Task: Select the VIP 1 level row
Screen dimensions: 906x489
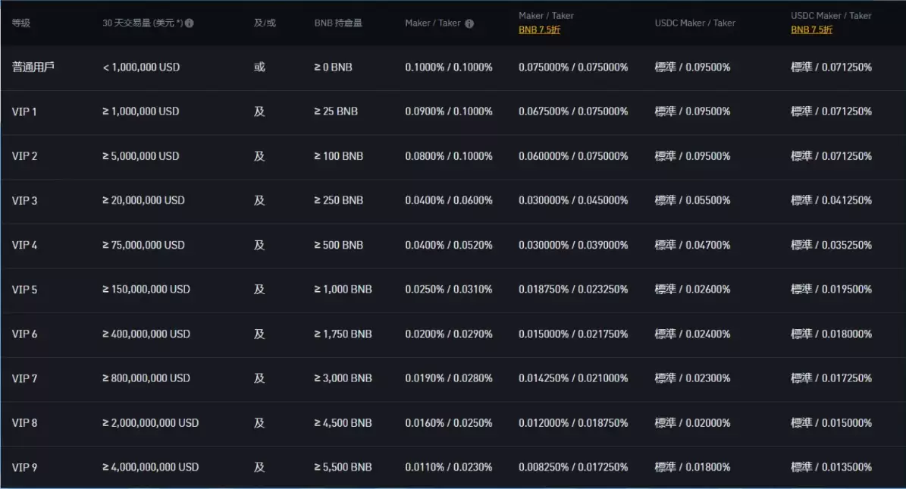Action: click(24, 111)
